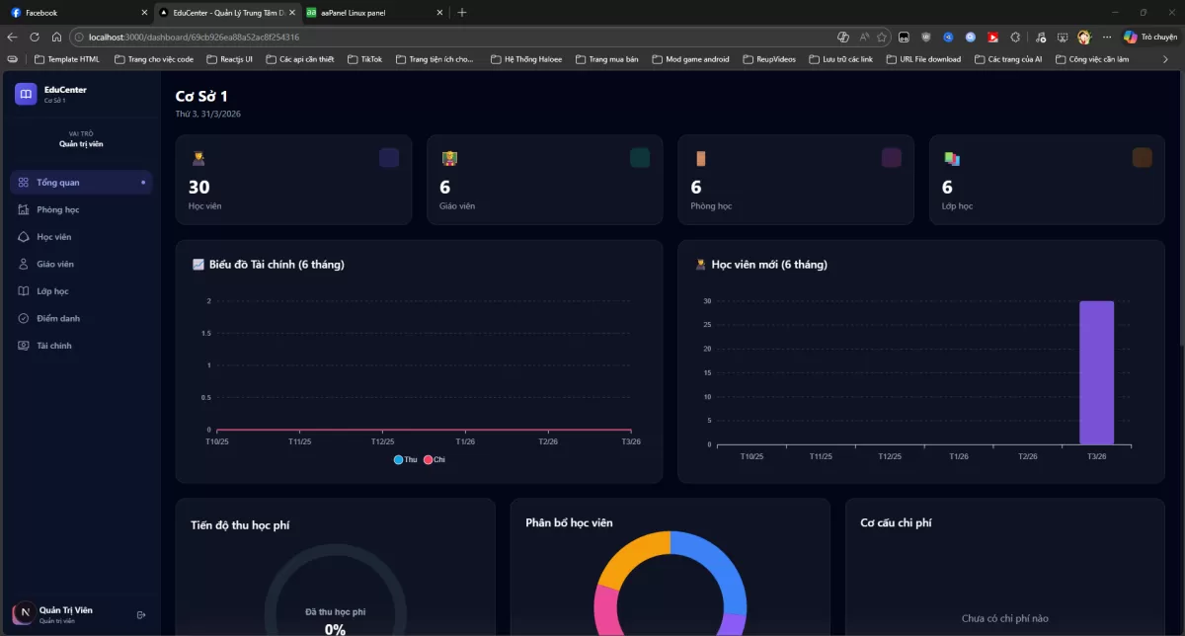
Task: Select the Tài chính finance icon
Action: click(22, 345)
